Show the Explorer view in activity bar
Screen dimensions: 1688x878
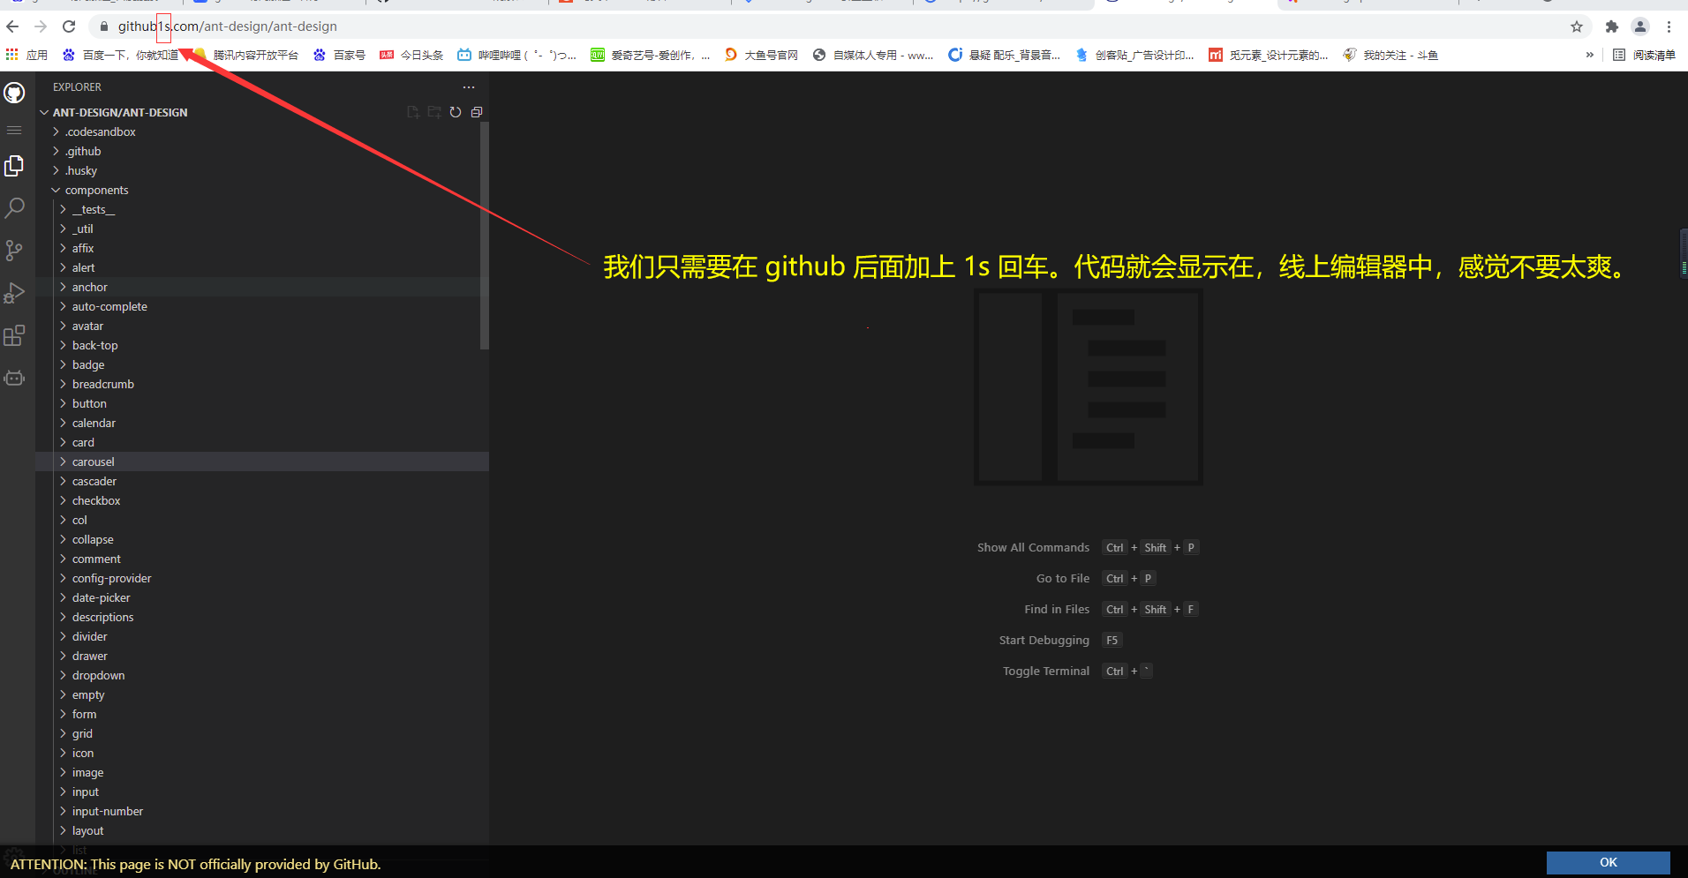tap(14, 166)
